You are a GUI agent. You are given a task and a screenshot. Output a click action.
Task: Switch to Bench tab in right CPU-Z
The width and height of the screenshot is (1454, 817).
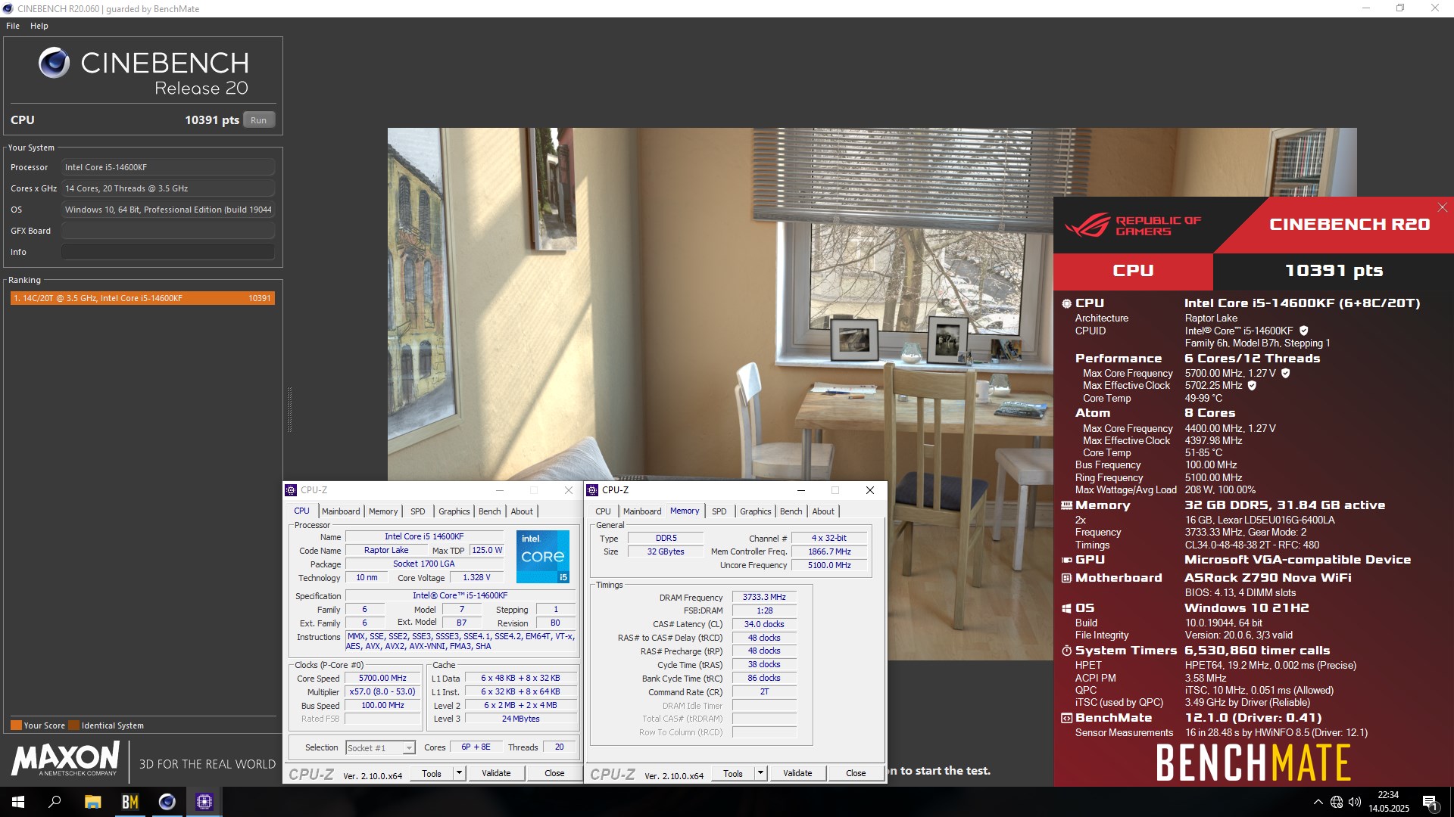pyautogui.click(x=791, y=511)
